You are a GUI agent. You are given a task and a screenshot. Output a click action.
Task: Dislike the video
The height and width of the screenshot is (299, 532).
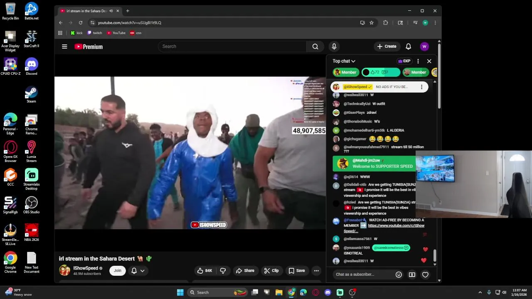[223, 271]
